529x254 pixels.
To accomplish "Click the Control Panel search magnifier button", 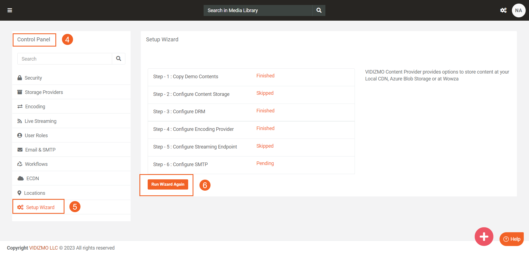I will coord(118,59).
